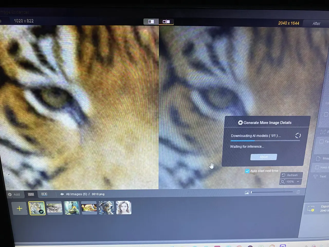This screenshot has width=329, height=247.
Task: Go back using the arrow before All Images
Action: pyautogui.click(x=62, y=194)
